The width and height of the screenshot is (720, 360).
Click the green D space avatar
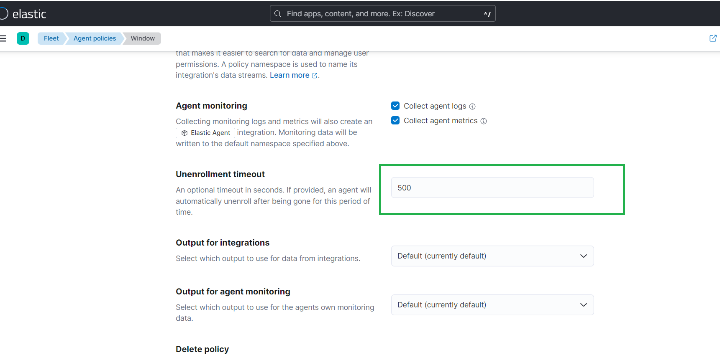point(23,38)
